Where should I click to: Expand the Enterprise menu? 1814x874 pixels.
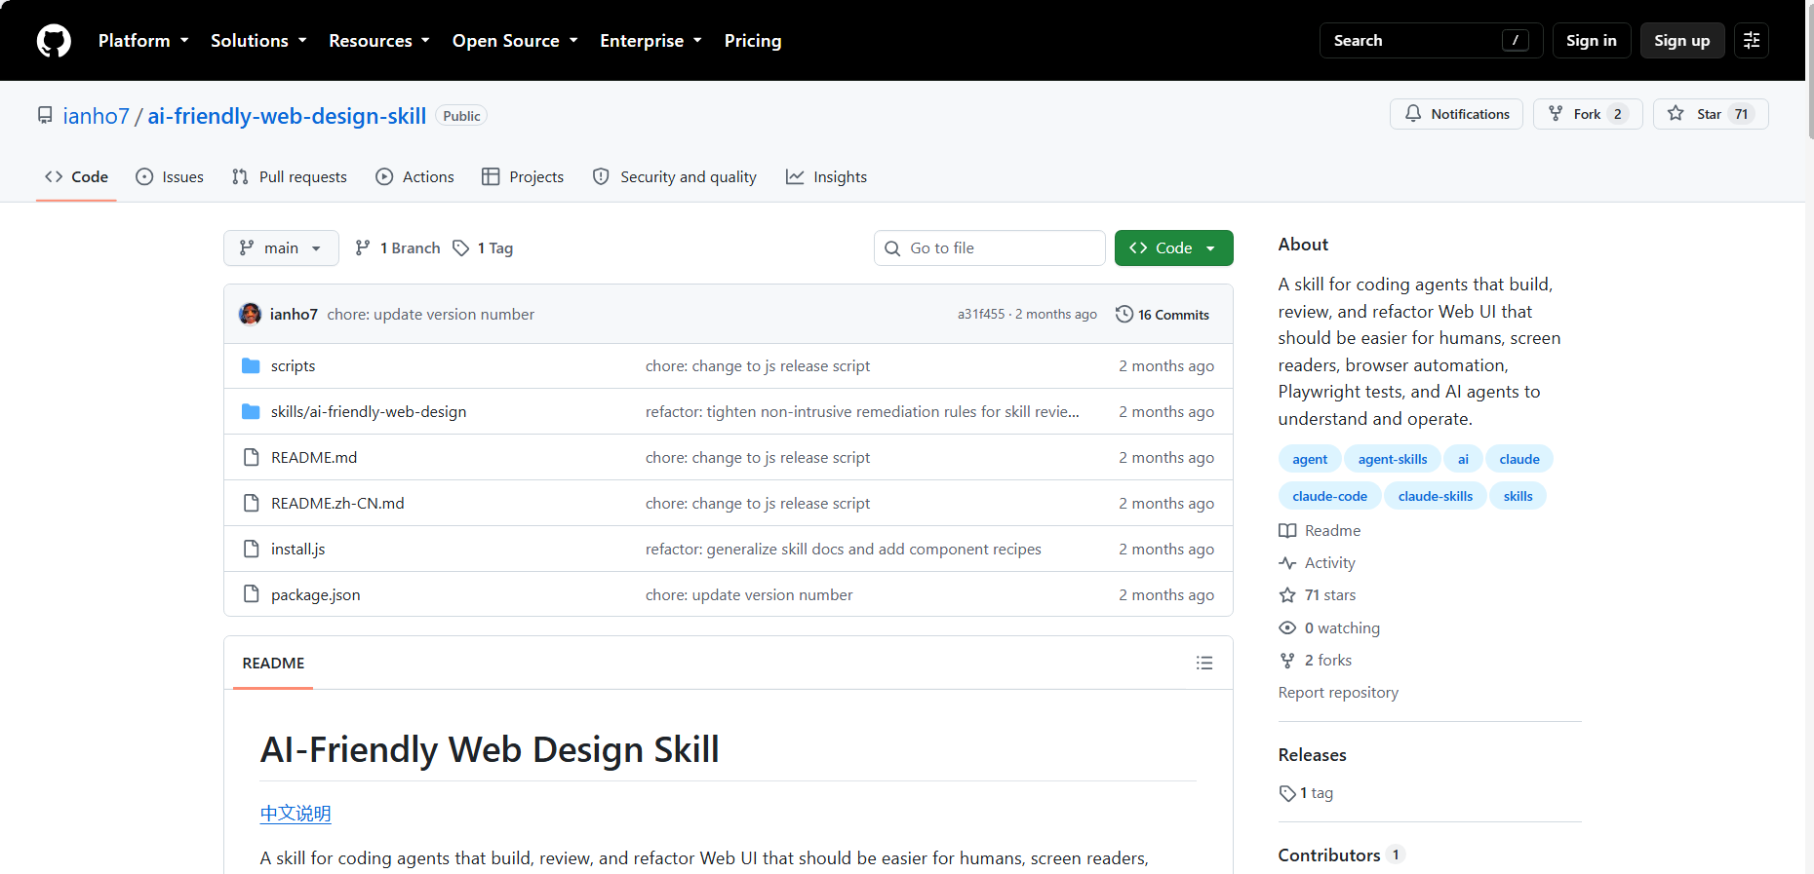651,40
